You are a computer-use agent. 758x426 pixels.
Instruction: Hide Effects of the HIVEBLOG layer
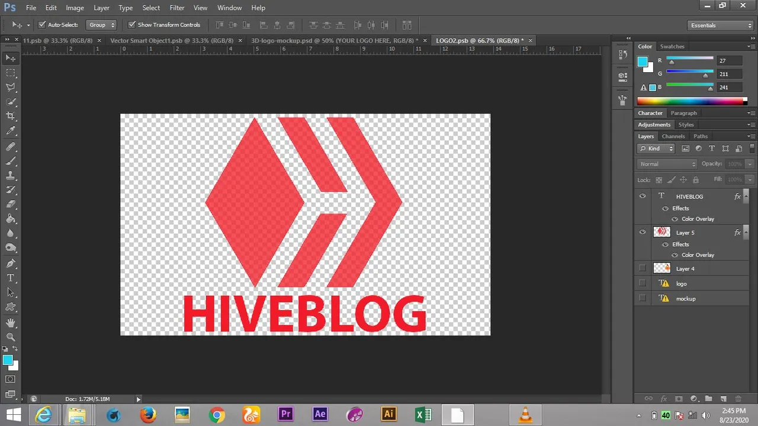pos(665,208)
